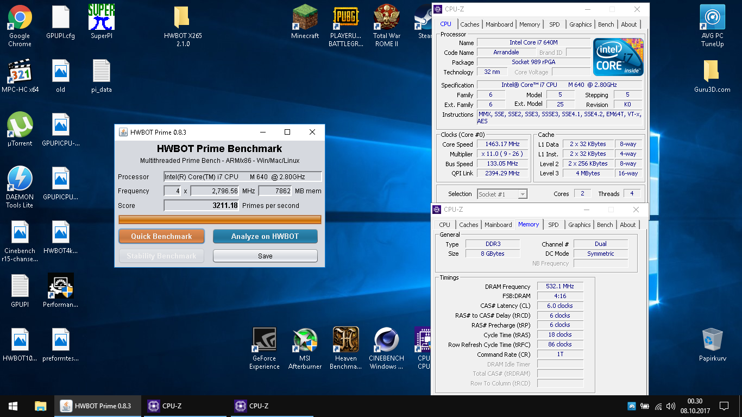This screenshot has height=417, width=742.
Task: Launch Performance test shortcut icon
Action: pos(61,290)
